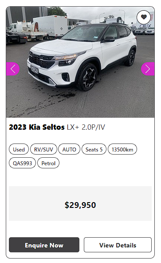
Task: Click the SUV's front alloy wheel
Action: (87, 77)
